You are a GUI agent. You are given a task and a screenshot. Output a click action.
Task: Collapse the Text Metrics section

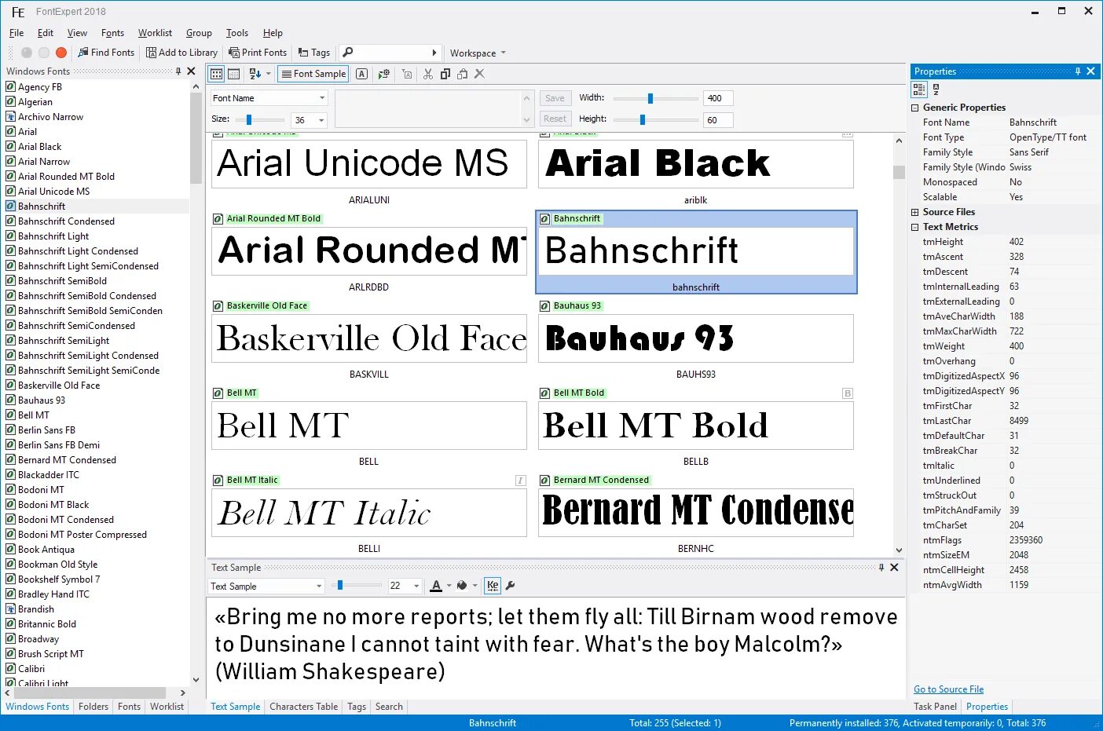[914, 227]
